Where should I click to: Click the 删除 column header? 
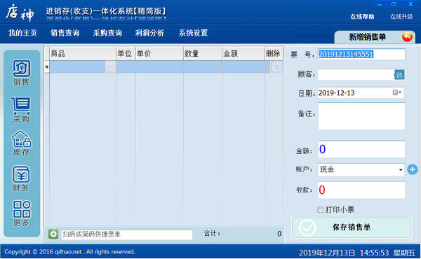pos(274,54)
